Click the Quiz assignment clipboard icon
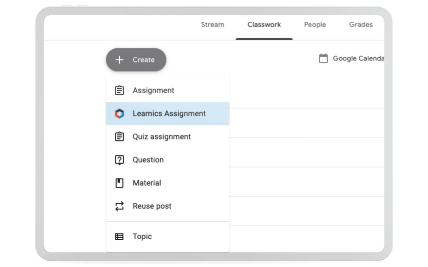428x267 pixels. click(119, 137)
